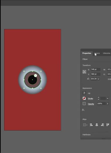
Task: Click the Opacity checkerboard icon
Action: click(x=84, y=104)
